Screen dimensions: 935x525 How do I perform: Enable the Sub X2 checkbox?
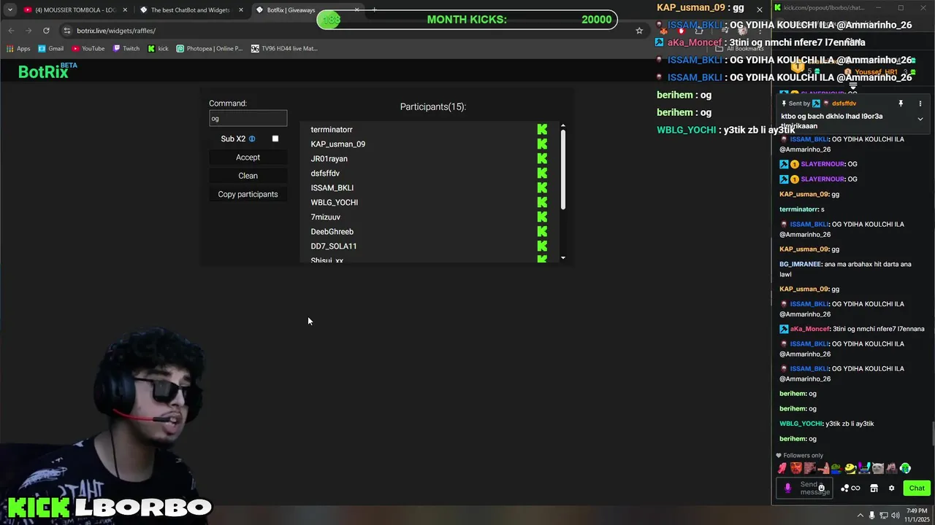(x=275, y=139)
